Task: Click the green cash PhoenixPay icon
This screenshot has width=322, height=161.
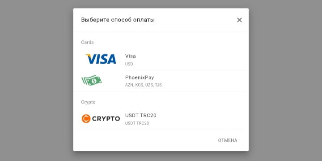Action: click(x=92, y=80)
